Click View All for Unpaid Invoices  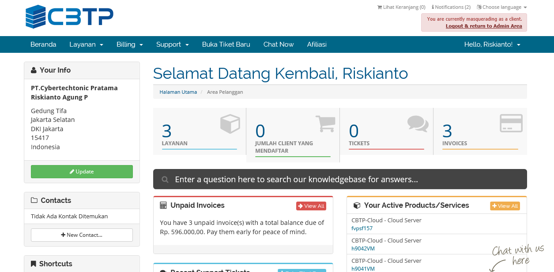click(311, 206)
